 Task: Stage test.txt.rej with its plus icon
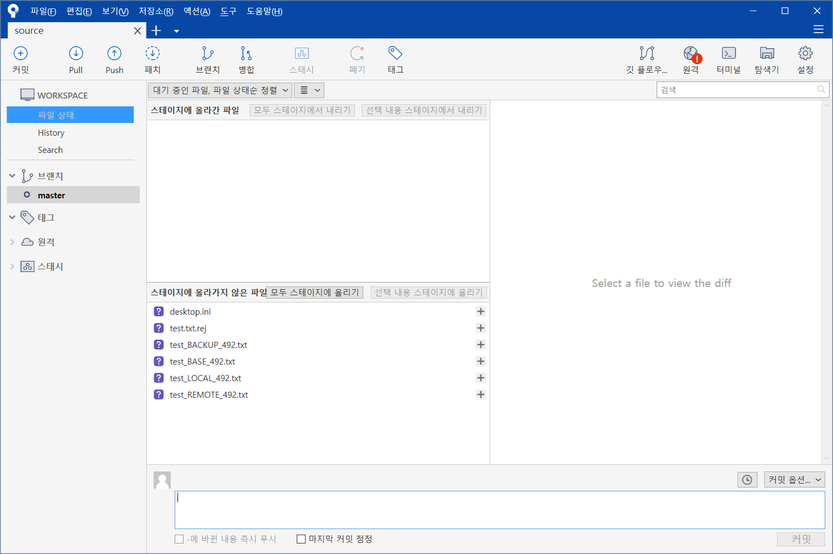click(x=481, y=328)
